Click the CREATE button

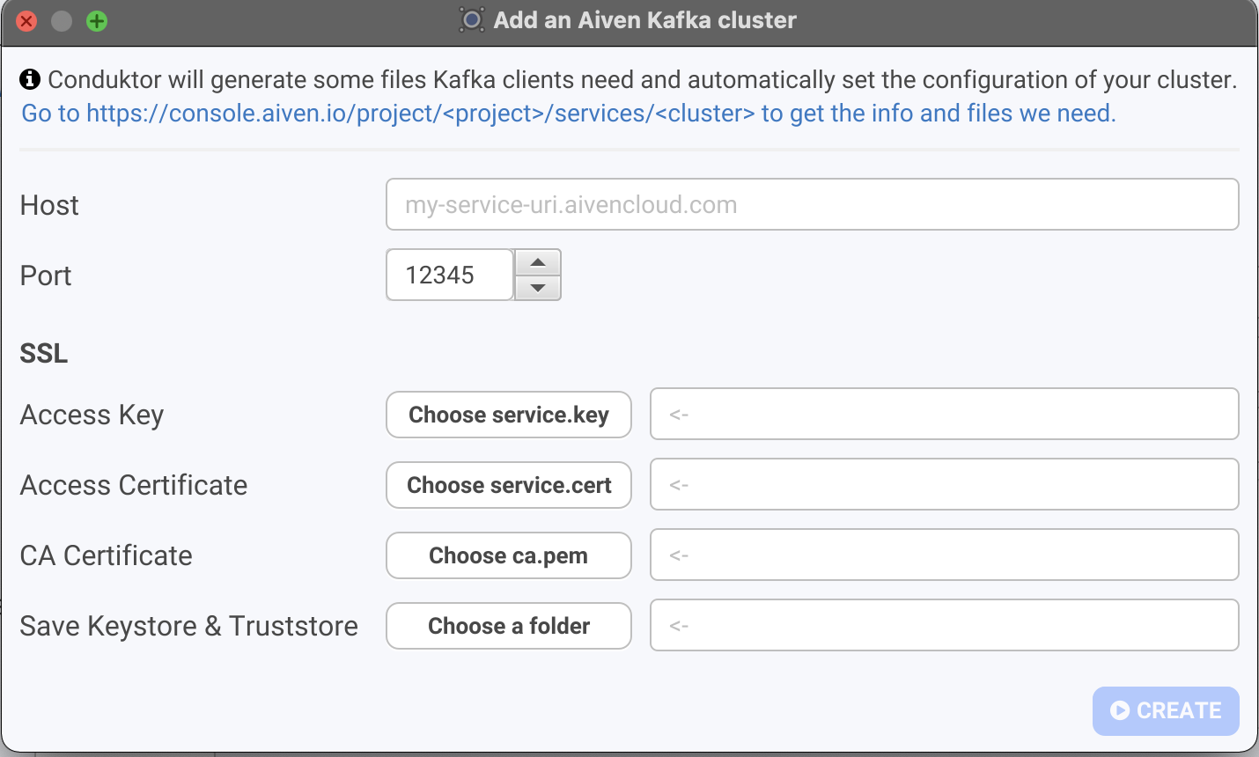pos(1166,710)
